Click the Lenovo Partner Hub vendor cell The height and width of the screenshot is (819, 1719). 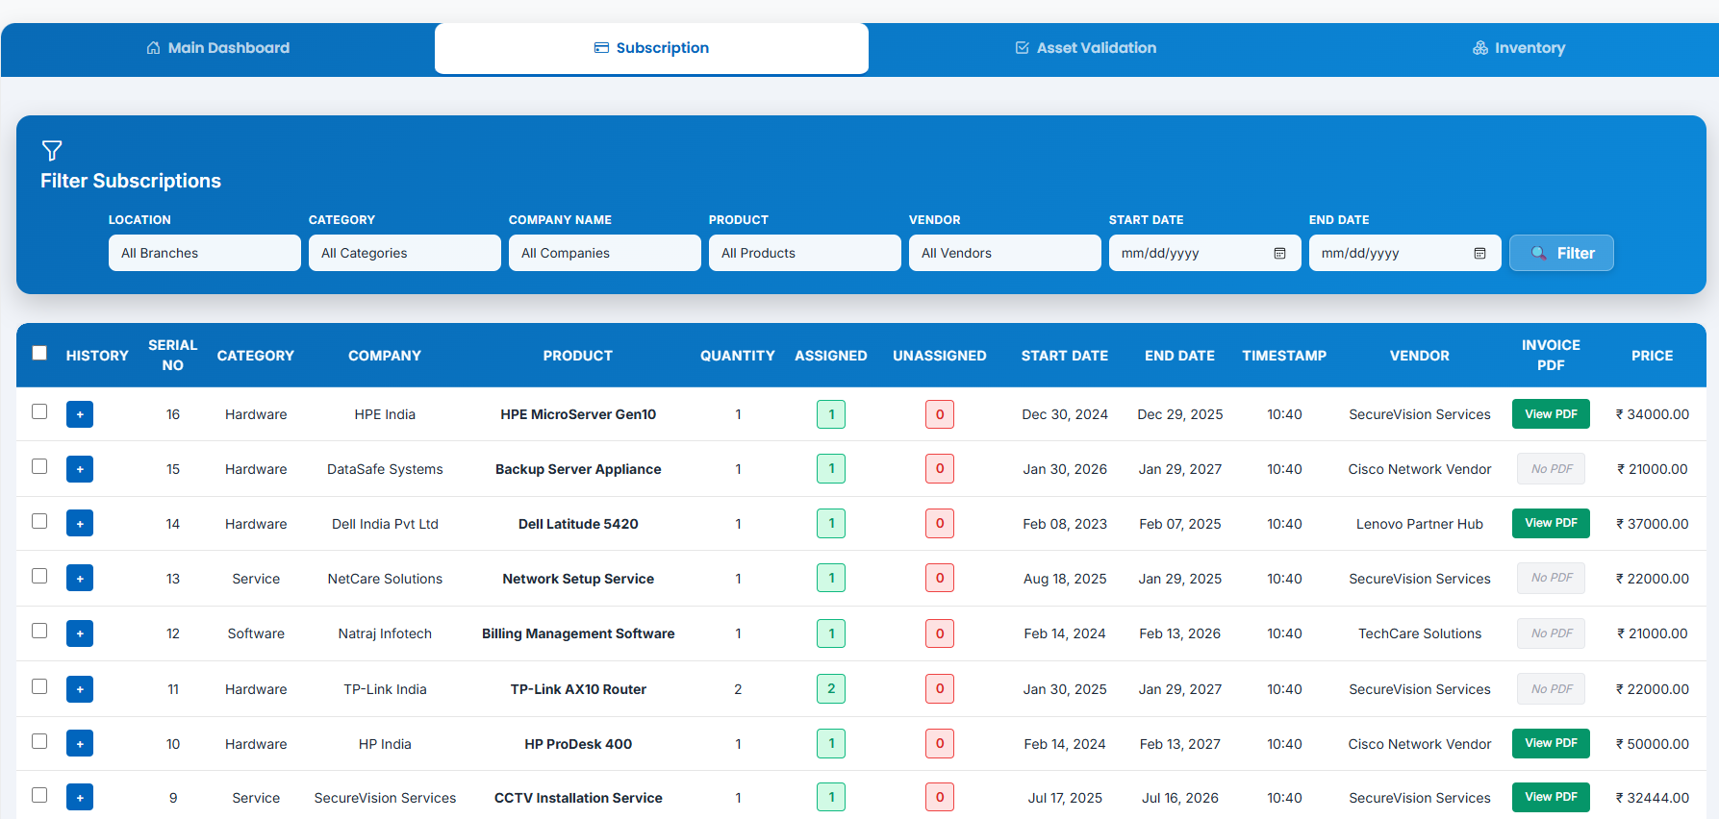[1420, 524]
